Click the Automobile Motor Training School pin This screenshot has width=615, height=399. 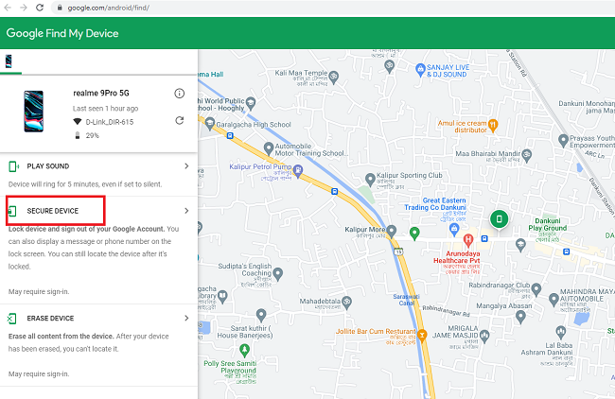click(x=269, y=148)
